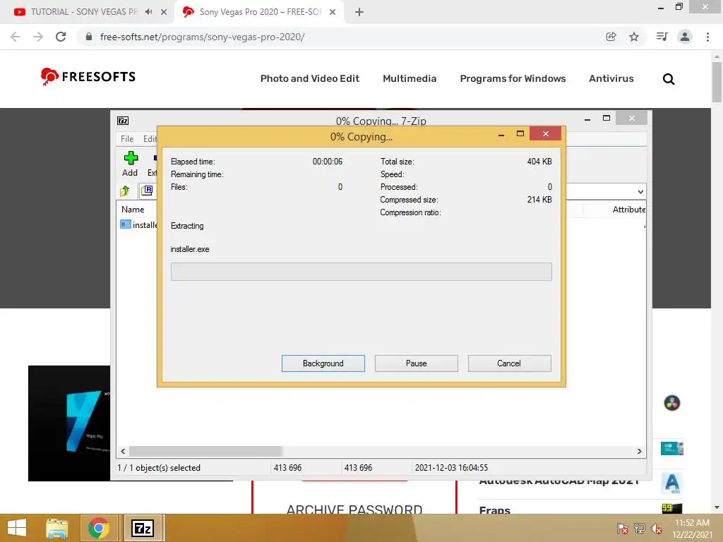Click the address bar URL
Screen dimensions: 723x542
pyautogui.click(x=202, y=37)
